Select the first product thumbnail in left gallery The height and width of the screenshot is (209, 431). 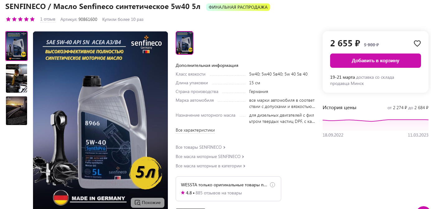[17, 46]
